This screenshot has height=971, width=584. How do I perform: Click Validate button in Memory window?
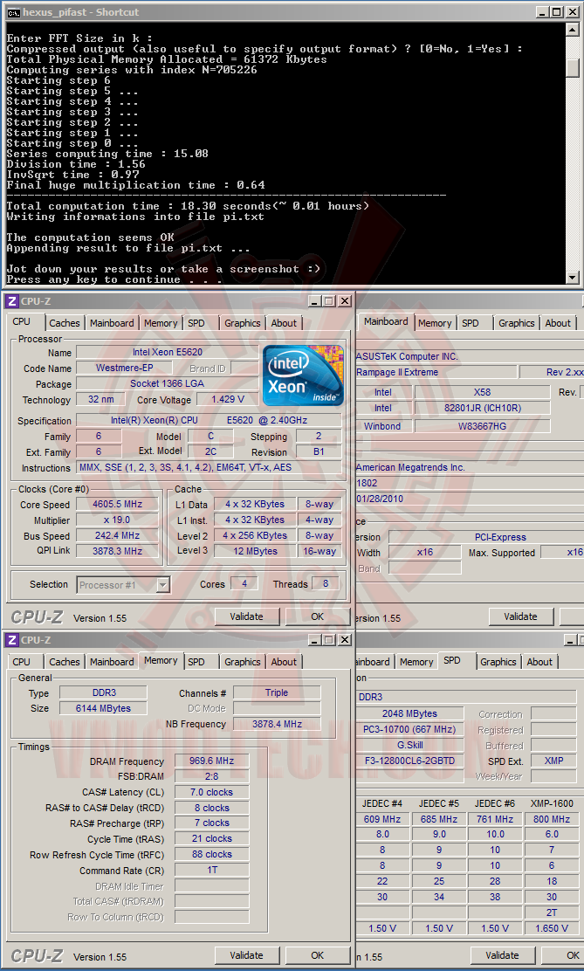246,955
